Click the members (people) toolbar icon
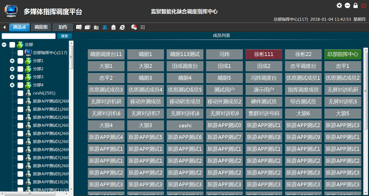The height and width of the screenshot is (196, 369). tap(105, 27)
